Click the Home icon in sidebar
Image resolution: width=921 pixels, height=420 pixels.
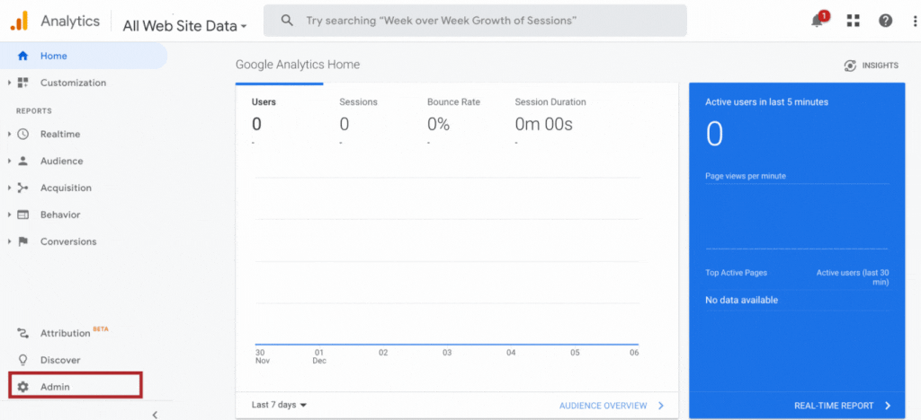click(23, 56)
